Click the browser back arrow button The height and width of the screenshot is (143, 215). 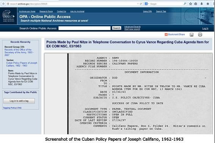pos(3,4)
